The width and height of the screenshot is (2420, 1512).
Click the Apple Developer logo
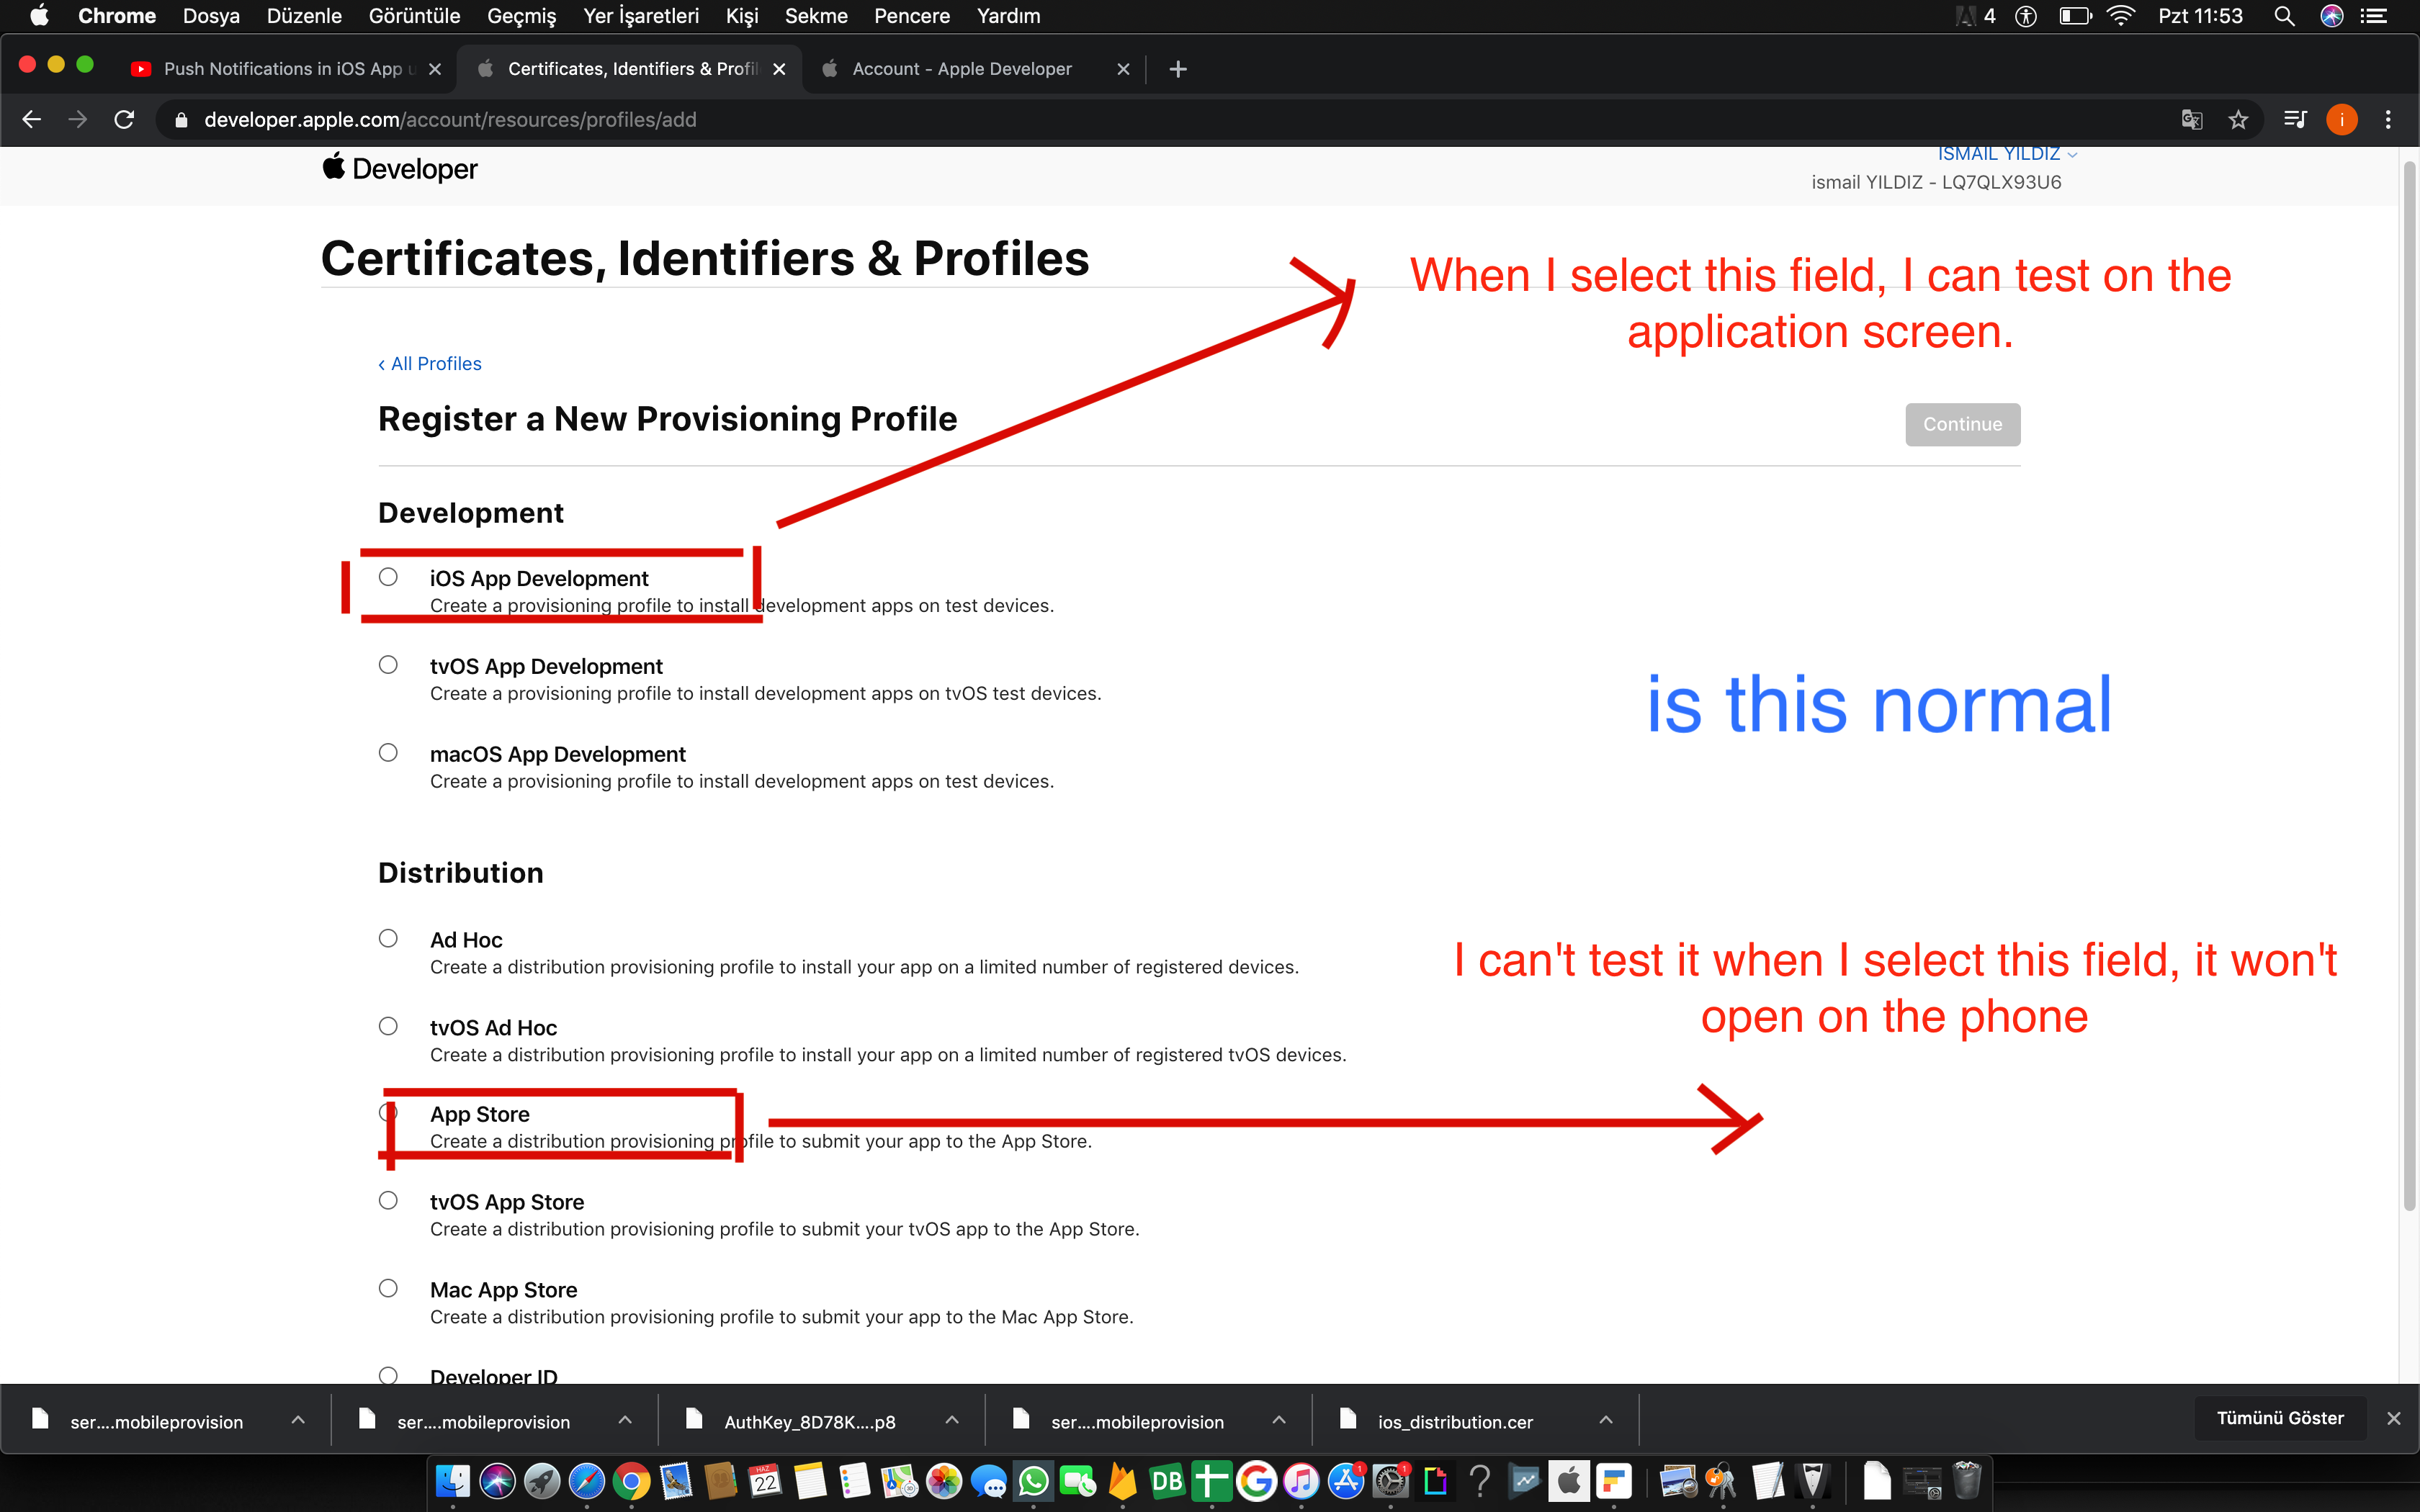click(x=400, y=169)
